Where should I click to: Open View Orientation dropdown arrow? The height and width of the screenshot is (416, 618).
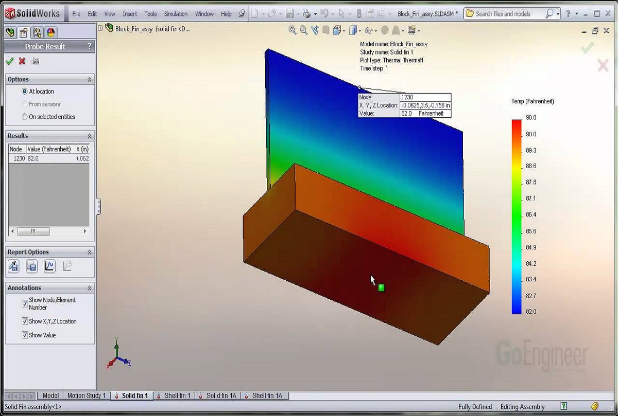344,31
